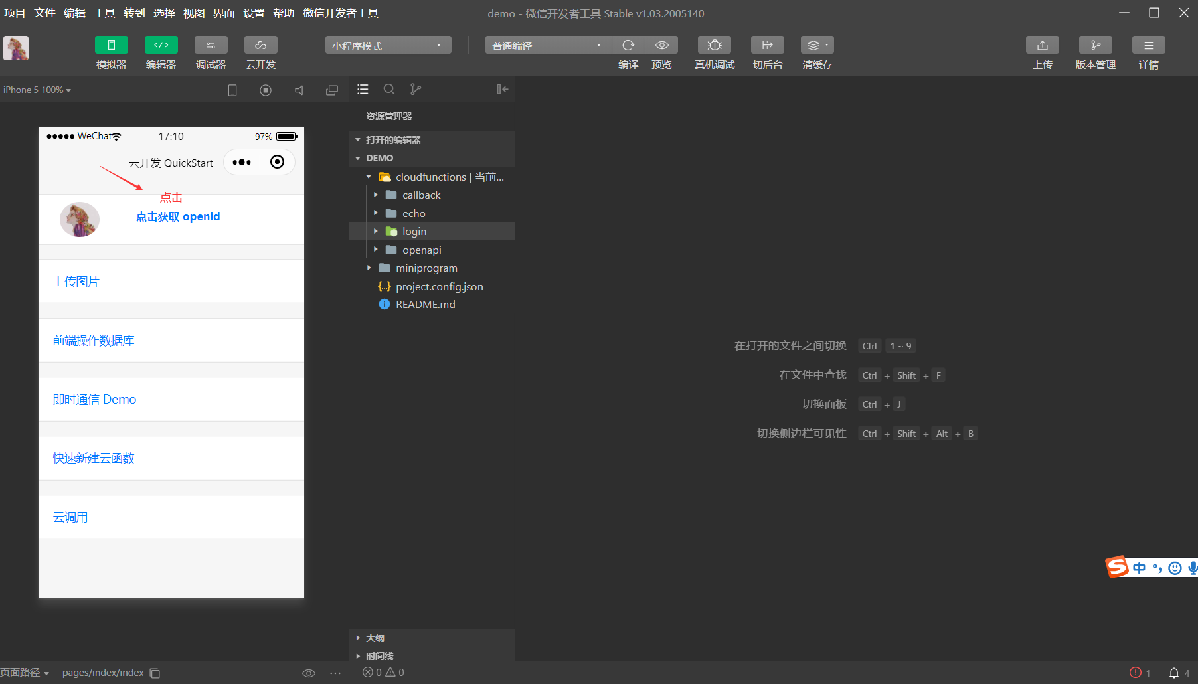This screenshot has width=1198, height=684.
Task: Toggle the 编辑器 editor panel button
Action: [161, 45]
